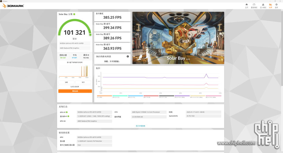This screenshot has width=283, height=153.
Task: Open the info icon on estimated game performance
Action: [x=128, y=56]
